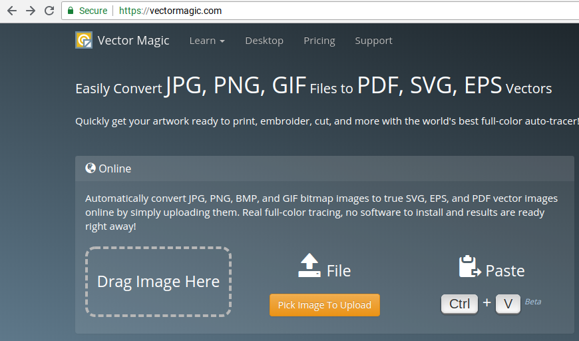Image resolution: width=579 pixels, height=341 pixels.
Task: Open the Desktop navigation item
Action: [264, 41]
